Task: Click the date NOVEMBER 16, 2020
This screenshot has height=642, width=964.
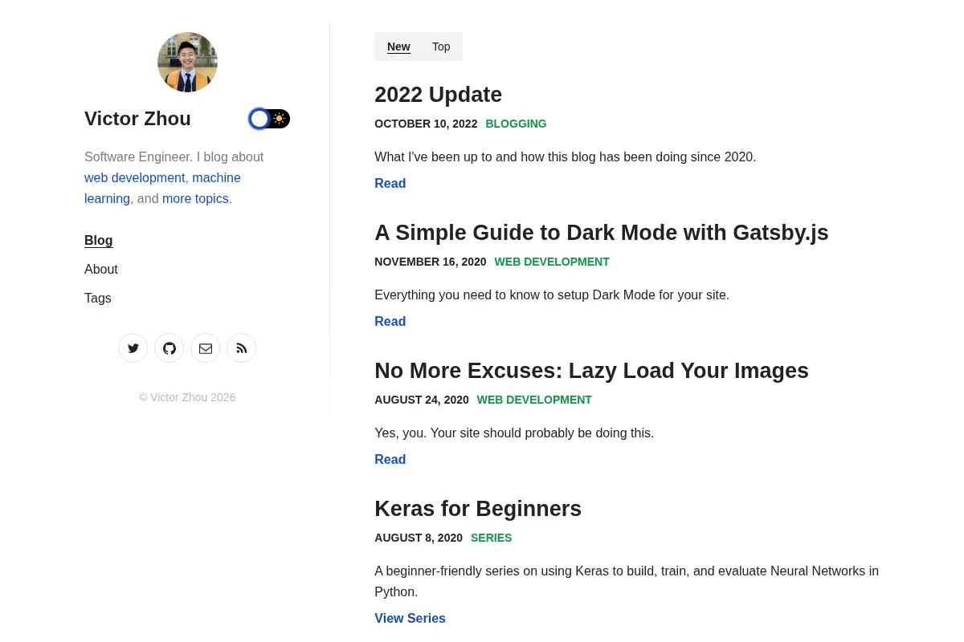Action: point(430,262)
